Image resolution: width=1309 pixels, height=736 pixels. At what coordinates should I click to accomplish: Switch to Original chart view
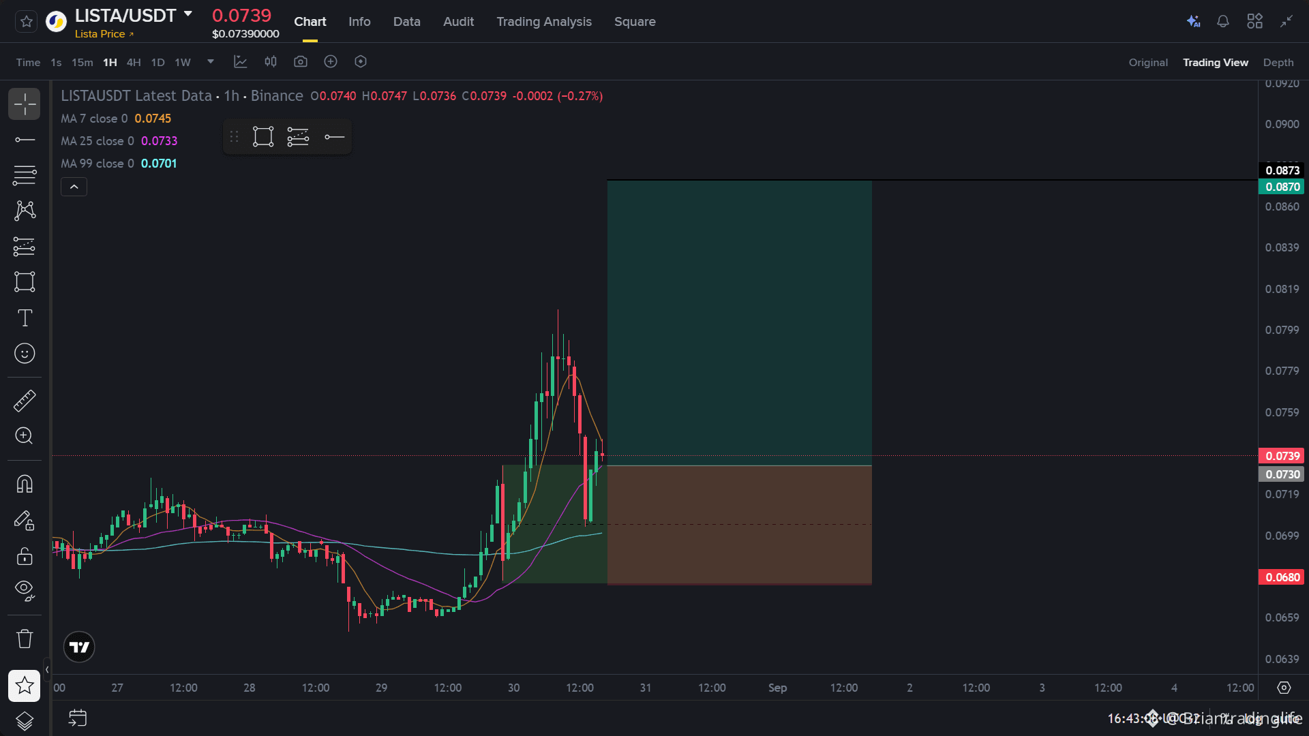[1148, 63]
